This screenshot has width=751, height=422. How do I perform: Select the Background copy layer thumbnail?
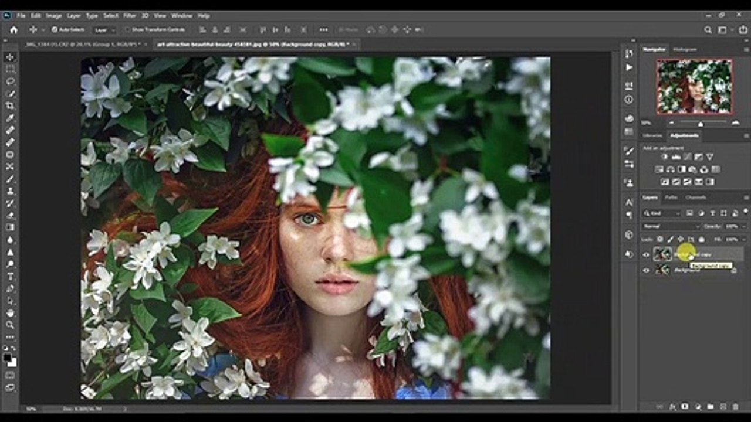tap(662, 254)
